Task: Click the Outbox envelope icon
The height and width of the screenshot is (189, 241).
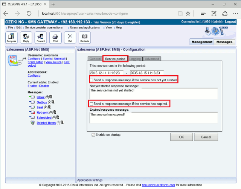Action: (32, 102)
